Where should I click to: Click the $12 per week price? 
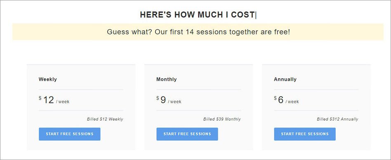(x=54, y=100)
